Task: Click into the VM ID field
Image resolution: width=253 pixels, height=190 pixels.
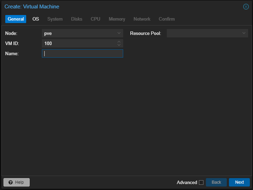Action: tap(79, 43)
